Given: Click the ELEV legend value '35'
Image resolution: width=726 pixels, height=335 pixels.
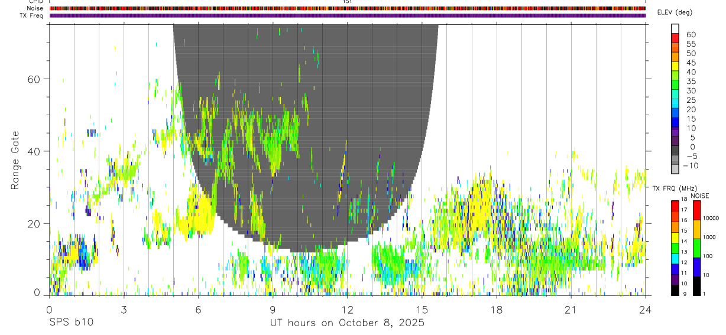Looking at the screenshot, I should click(691, 82).
